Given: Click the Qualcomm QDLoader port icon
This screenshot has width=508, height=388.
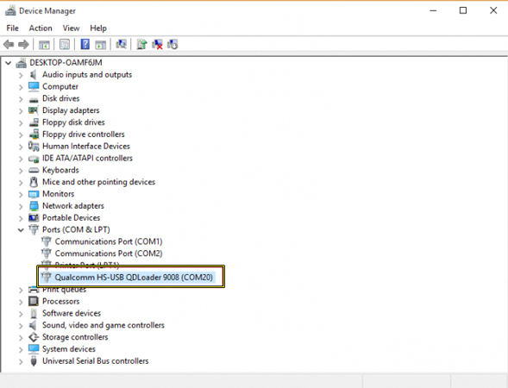Looking at the screenshot, I should click(47, 277).
